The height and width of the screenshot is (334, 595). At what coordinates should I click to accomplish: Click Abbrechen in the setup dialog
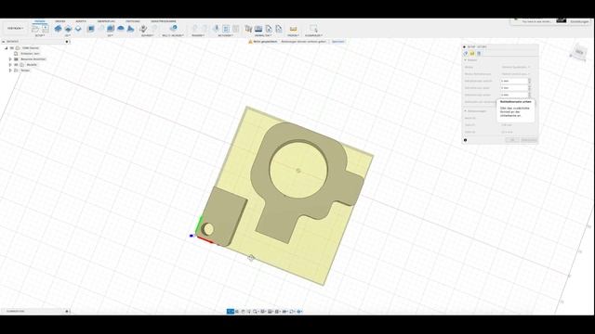(x=529, y=140)
